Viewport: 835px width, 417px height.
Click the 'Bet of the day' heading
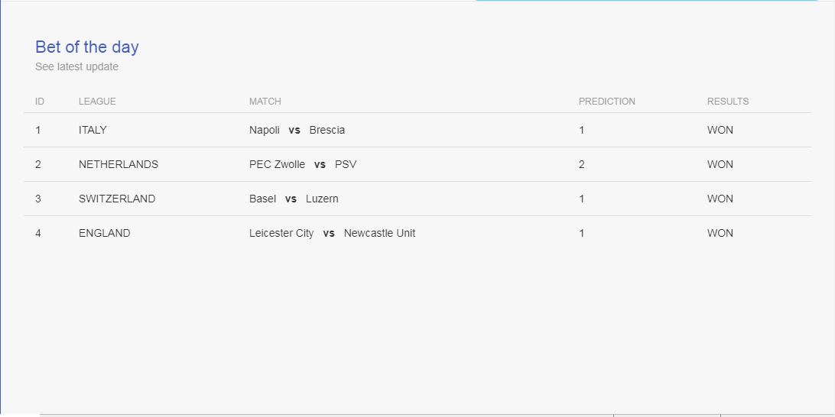[87, 47]
